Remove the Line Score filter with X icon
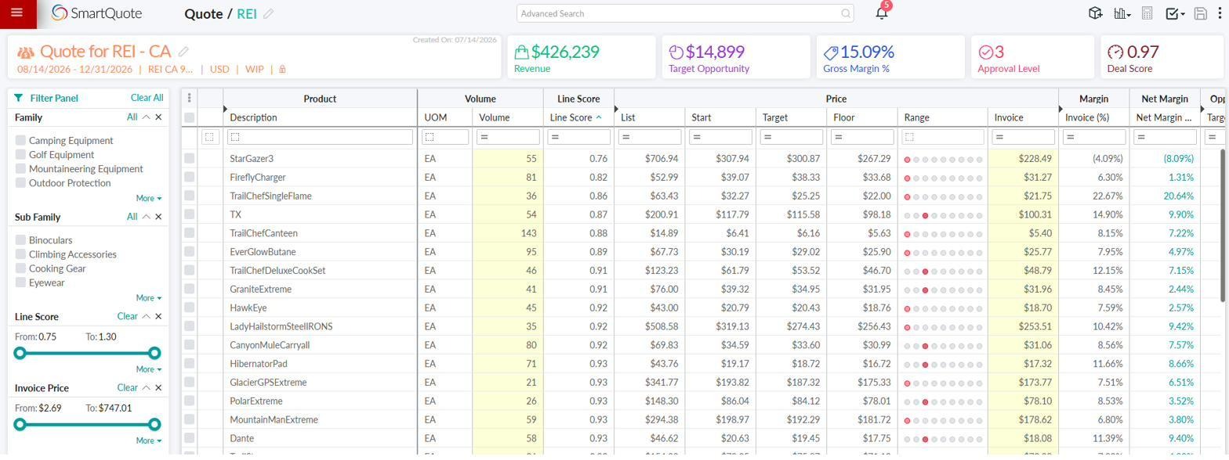This screenshot has height=460, width=1229. [158, 316]
